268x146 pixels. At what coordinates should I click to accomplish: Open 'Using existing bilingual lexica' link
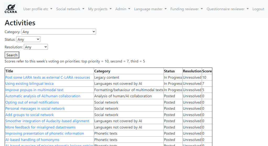pyautogui.click(x=29, y=84)
